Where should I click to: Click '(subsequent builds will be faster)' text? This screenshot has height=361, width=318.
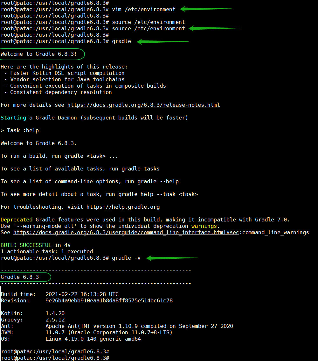(134, 118)
